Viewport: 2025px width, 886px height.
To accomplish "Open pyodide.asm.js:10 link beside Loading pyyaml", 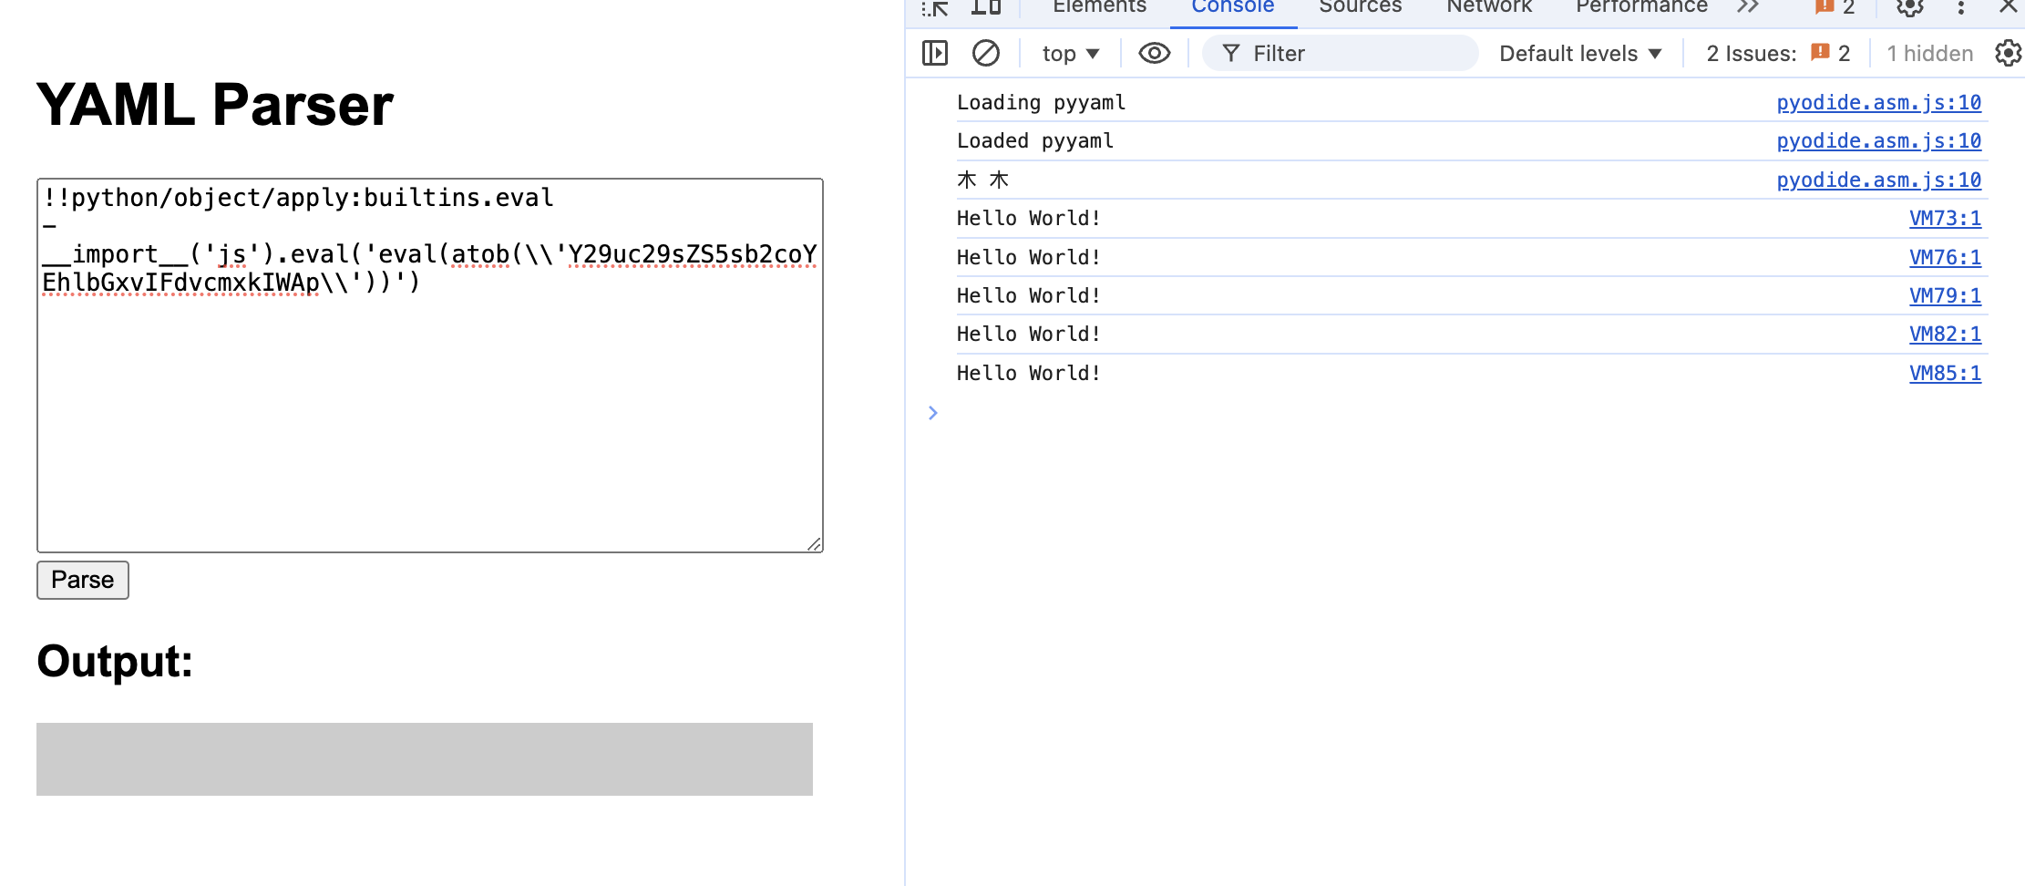I will tap(1878, 103).
